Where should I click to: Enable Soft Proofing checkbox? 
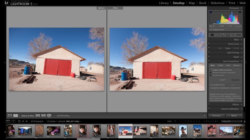tap(55, 116)
